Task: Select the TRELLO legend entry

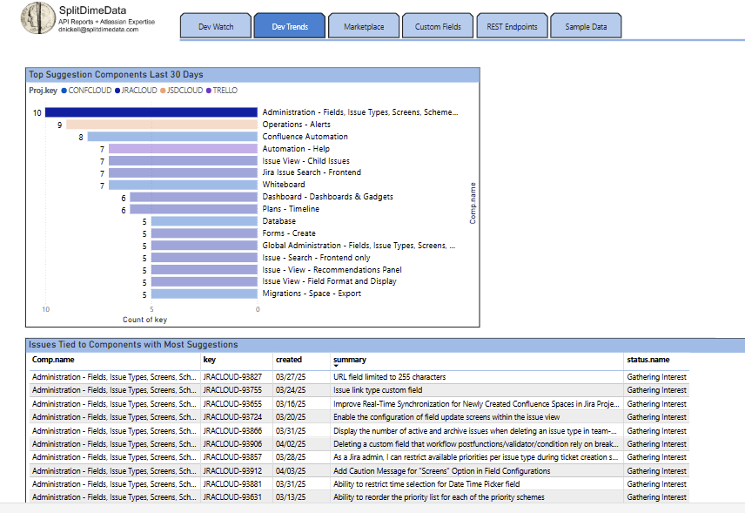Action: coord(223,91)
